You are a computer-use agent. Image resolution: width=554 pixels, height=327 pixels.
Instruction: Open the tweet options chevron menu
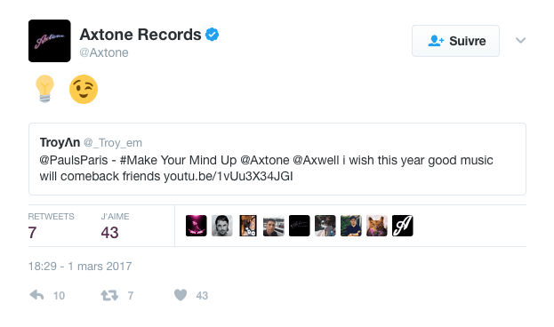[x=520, y=41]
